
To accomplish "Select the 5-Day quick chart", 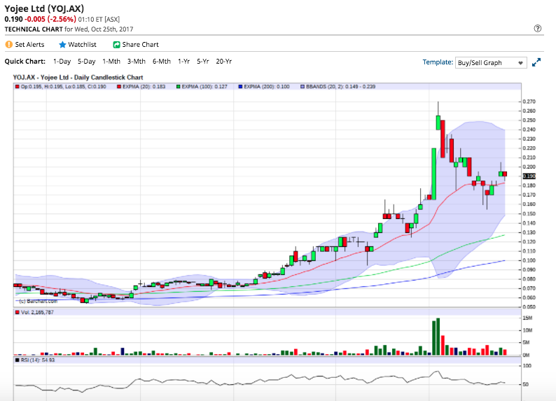I will tap(87, 62).
